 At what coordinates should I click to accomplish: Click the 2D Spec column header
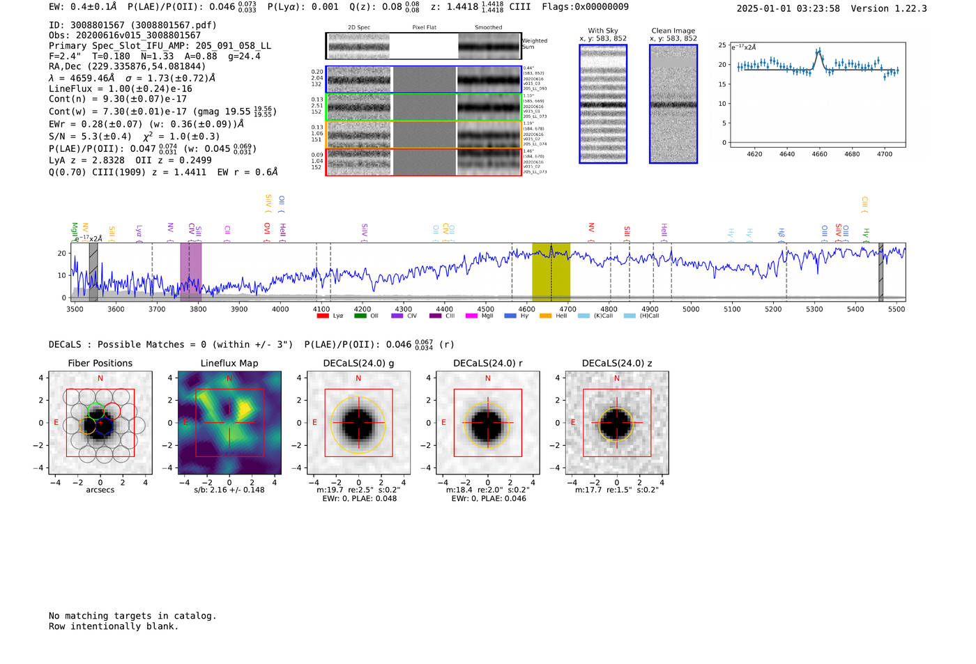click(359, 28)
